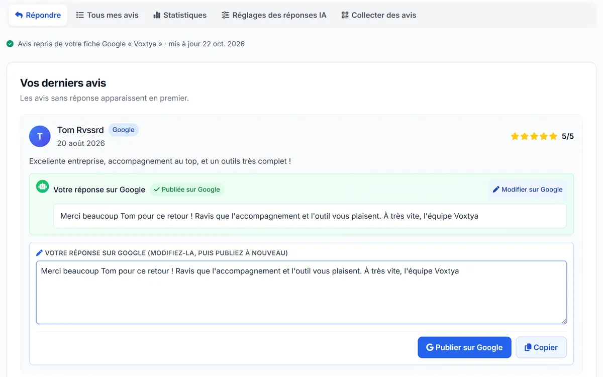Switch to Tous mes avis tab
This screenshot has height=377, width=603.
pos(107,15)
